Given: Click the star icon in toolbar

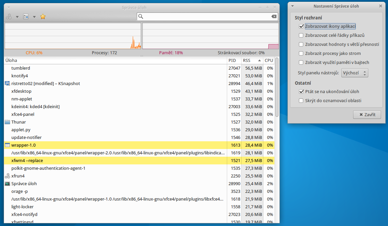Looking at the screenshot, I should (x=43, y=16).
